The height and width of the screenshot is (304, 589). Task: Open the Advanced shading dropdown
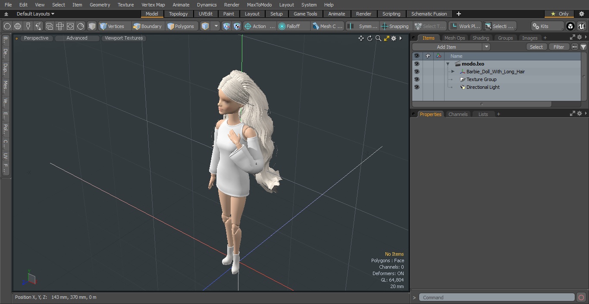click(77, 38)
